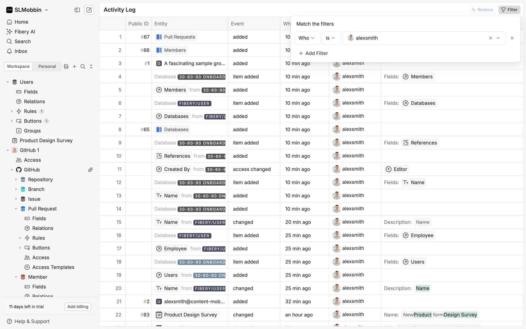Click the sidebar search magnifier icon
This screenshot has width=526, height=329.
coord(83,66)
